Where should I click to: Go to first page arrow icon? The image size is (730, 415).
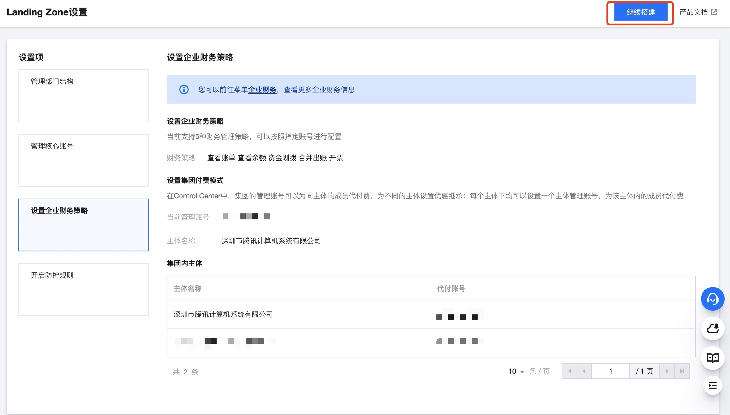(x=569, y=371)
